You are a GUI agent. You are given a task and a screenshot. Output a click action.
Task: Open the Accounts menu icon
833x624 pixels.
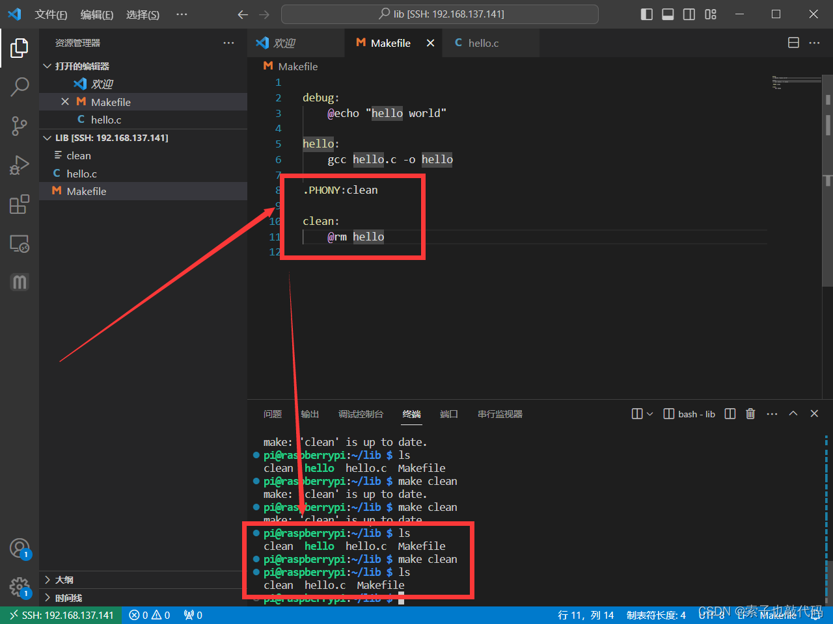(x=20, y=549)
